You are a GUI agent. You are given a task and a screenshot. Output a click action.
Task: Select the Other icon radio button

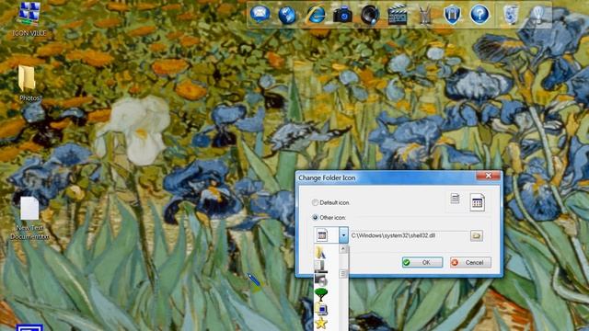(x=315, y=218)
